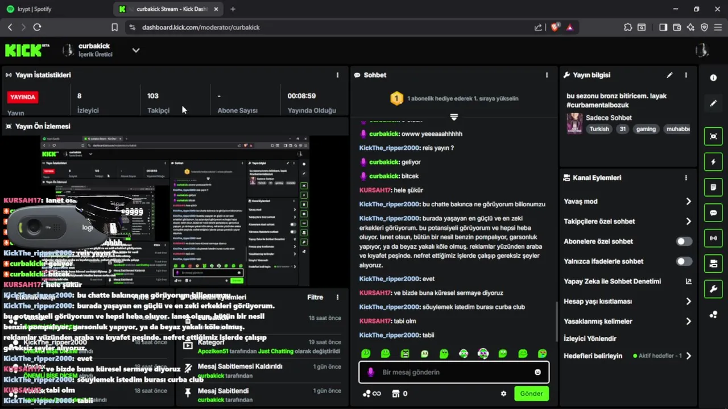Click the YAYINDA live status badge

pos(23,97)
